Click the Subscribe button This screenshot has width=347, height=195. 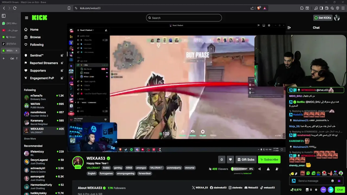(269, 160)
